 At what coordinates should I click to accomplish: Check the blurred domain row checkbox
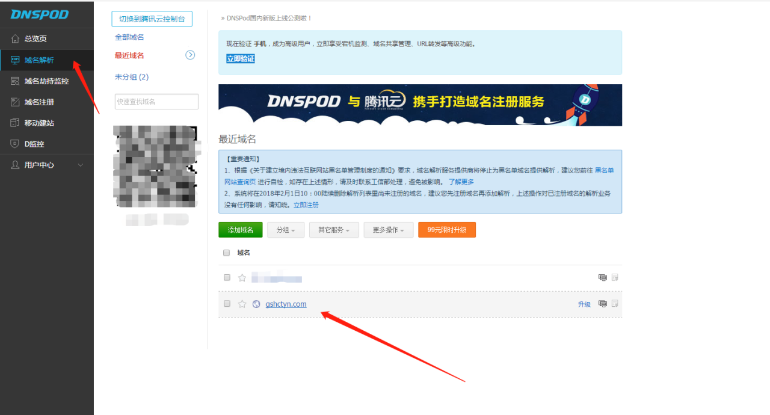227,277
